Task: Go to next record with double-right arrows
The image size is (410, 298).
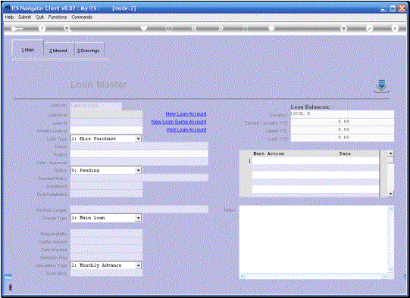Action: pos(221,28)
